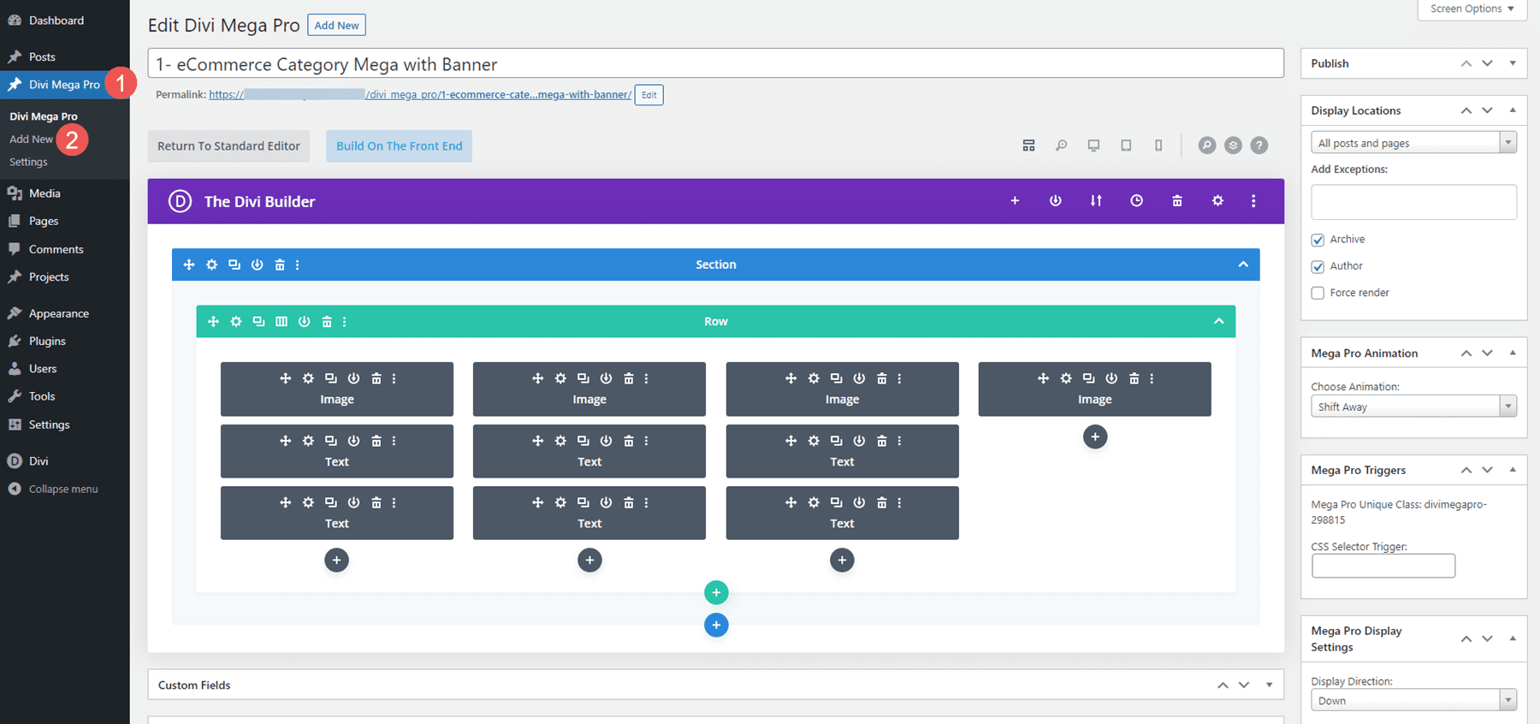Screen dimensions: 1540x724
Task: Open Media in the admin sidebar
Action: pos(44,193)
